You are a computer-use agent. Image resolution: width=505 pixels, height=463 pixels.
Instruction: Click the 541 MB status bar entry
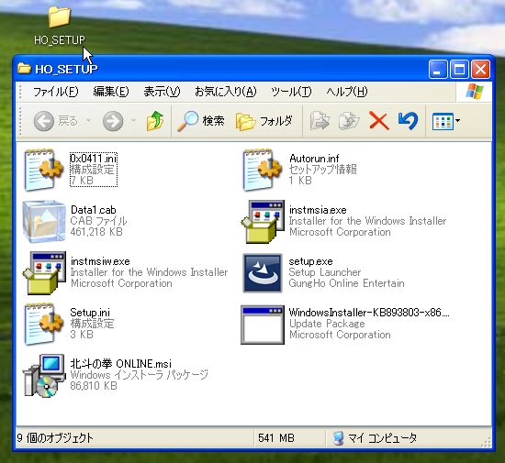(x=276, y=438)
